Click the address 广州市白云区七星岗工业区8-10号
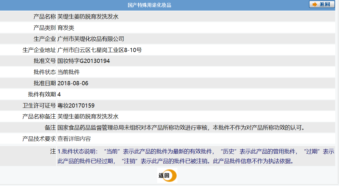This screenshot has height=186, width=339. pyautogui.click(x=100, y=50)
